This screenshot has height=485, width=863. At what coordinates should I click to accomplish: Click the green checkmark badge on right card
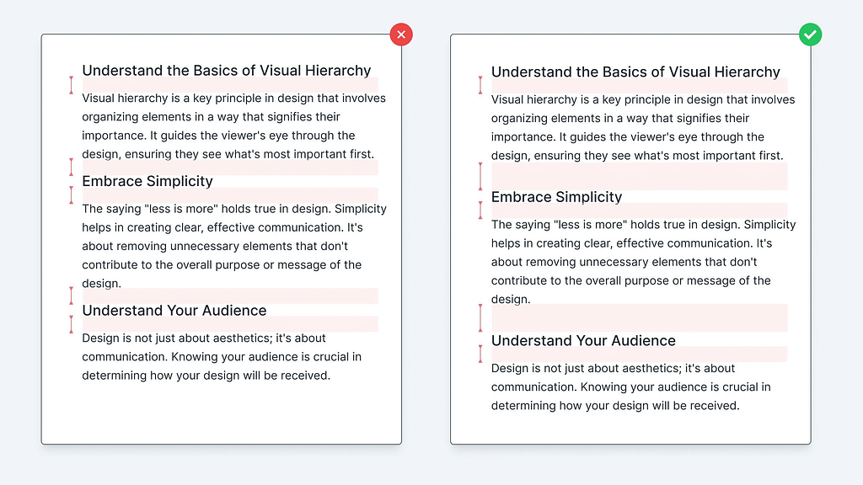[810, 35]
